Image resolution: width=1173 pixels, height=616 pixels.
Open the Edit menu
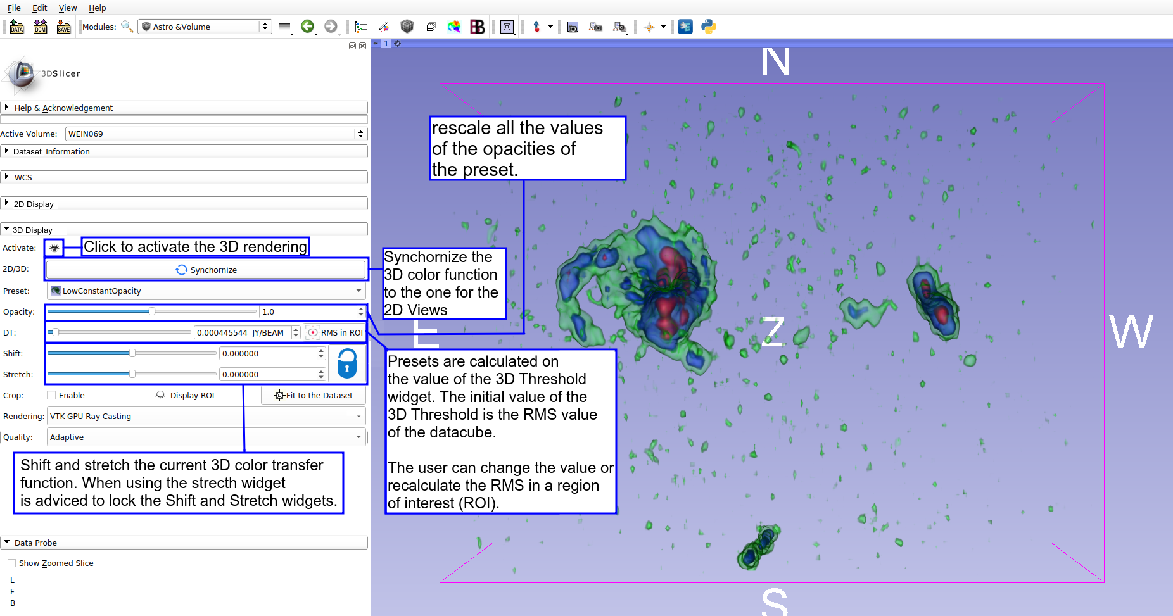[x=40, y=8]
